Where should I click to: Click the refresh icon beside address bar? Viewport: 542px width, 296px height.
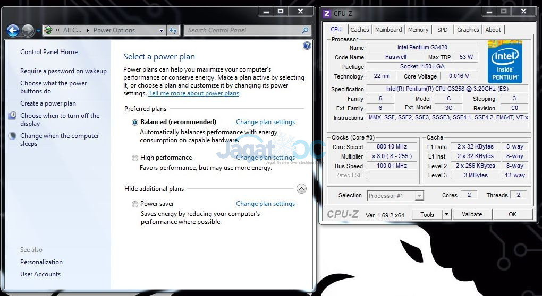click(x=173, y=30)
